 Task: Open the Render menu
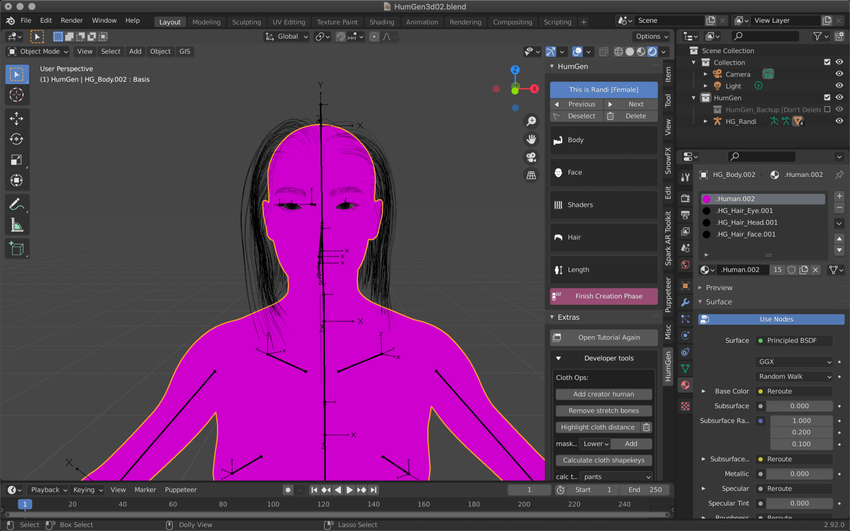coord(71,20)
